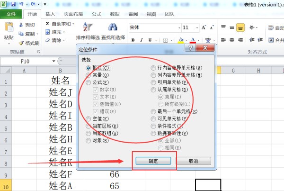Select the 条件格式(T) option
This screenshot has height=191, width=284.
(x=153, y=126)
